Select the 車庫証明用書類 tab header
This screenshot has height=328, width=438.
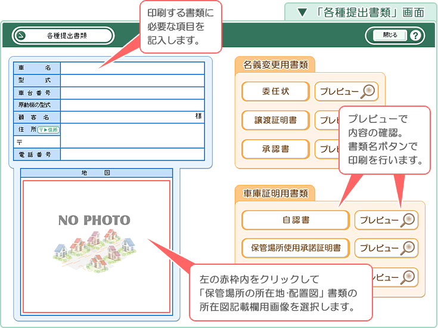click(275, 193)
